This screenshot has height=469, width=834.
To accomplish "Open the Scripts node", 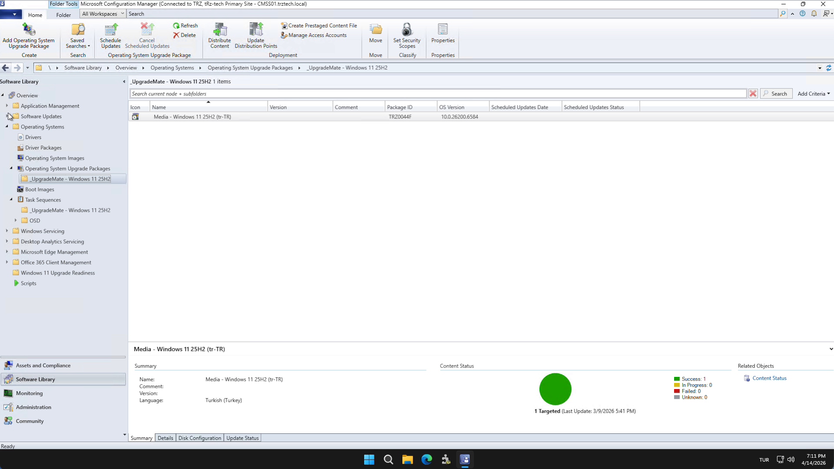I will tap(25, 283).
